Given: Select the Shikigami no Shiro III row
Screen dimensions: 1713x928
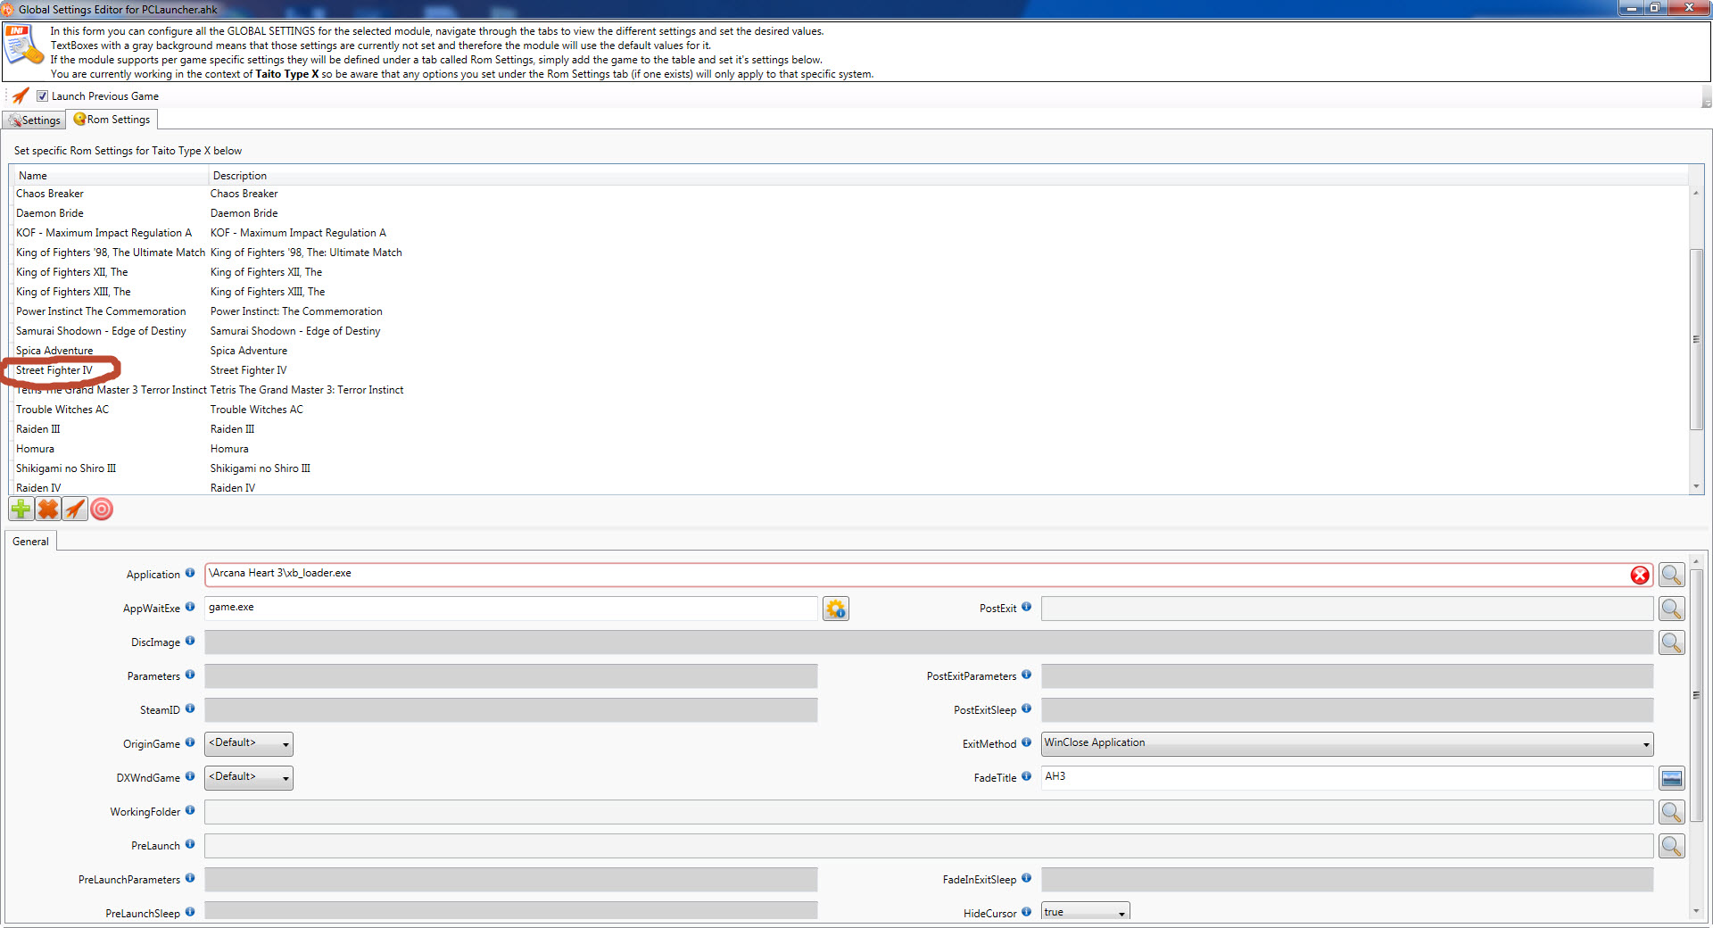Looking at the screenshot, I should click(849, 468).
